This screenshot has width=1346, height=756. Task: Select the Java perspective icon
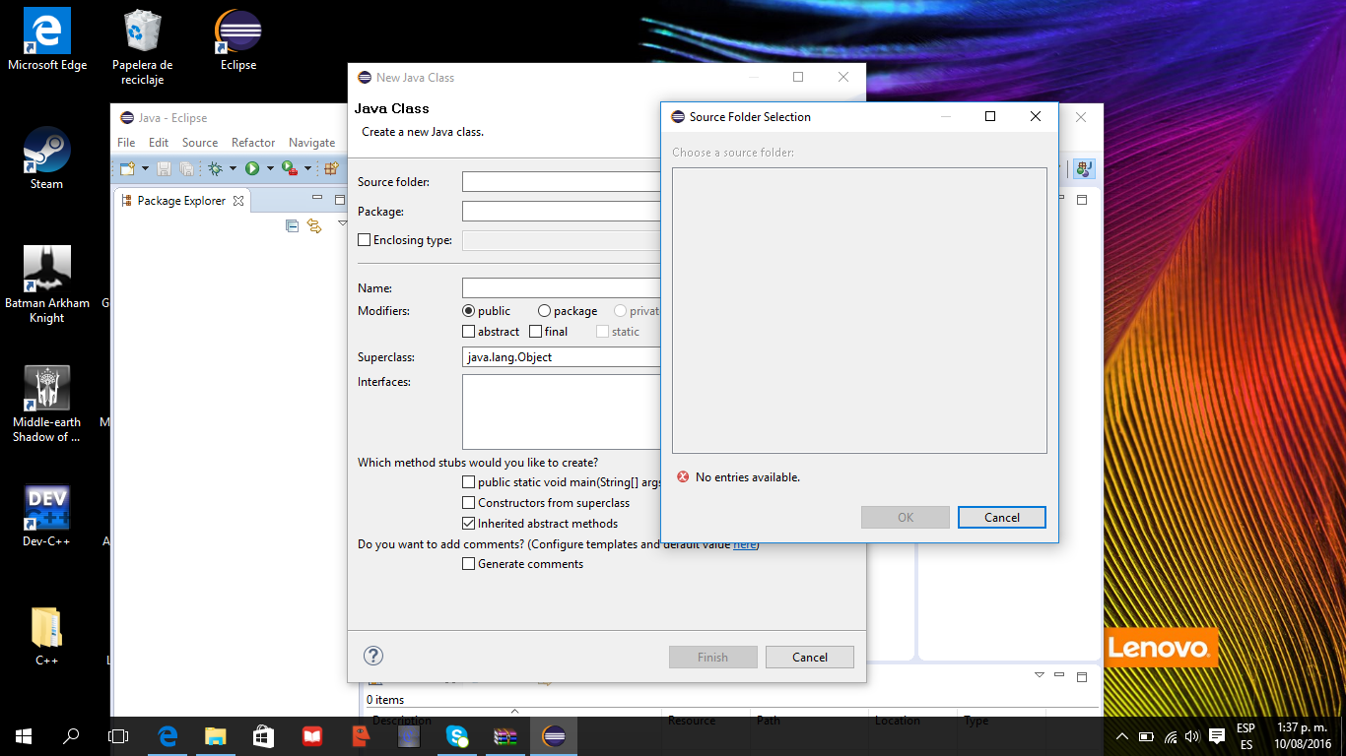tap(1084, 169)
